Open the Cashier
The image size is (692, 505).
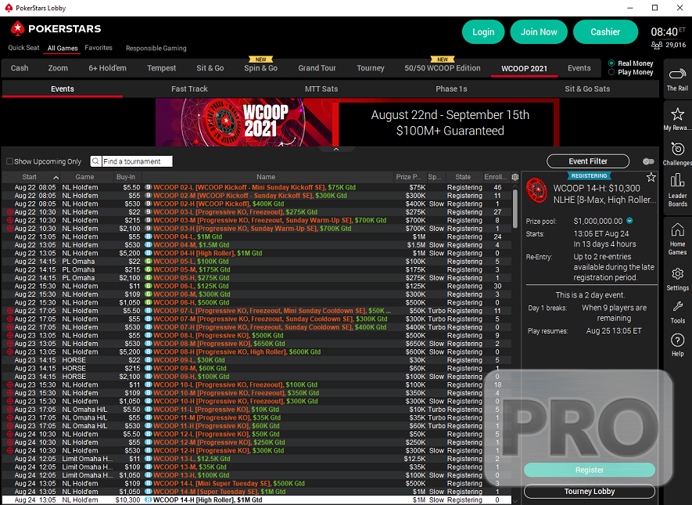click(605, 32)
